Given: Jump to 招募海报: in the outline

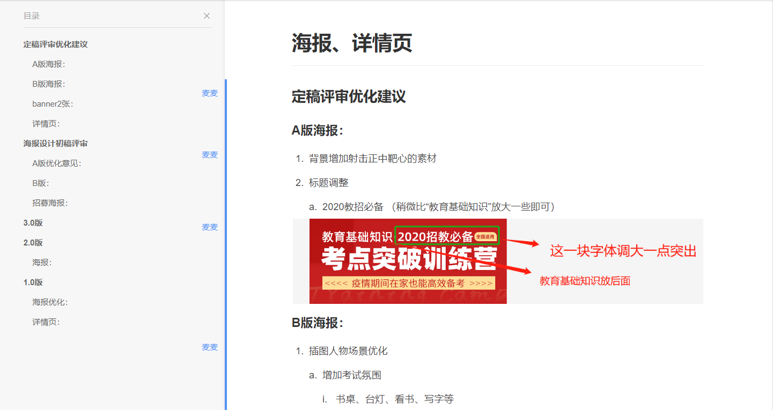Looking at the screenshot, I should point(50,203).
